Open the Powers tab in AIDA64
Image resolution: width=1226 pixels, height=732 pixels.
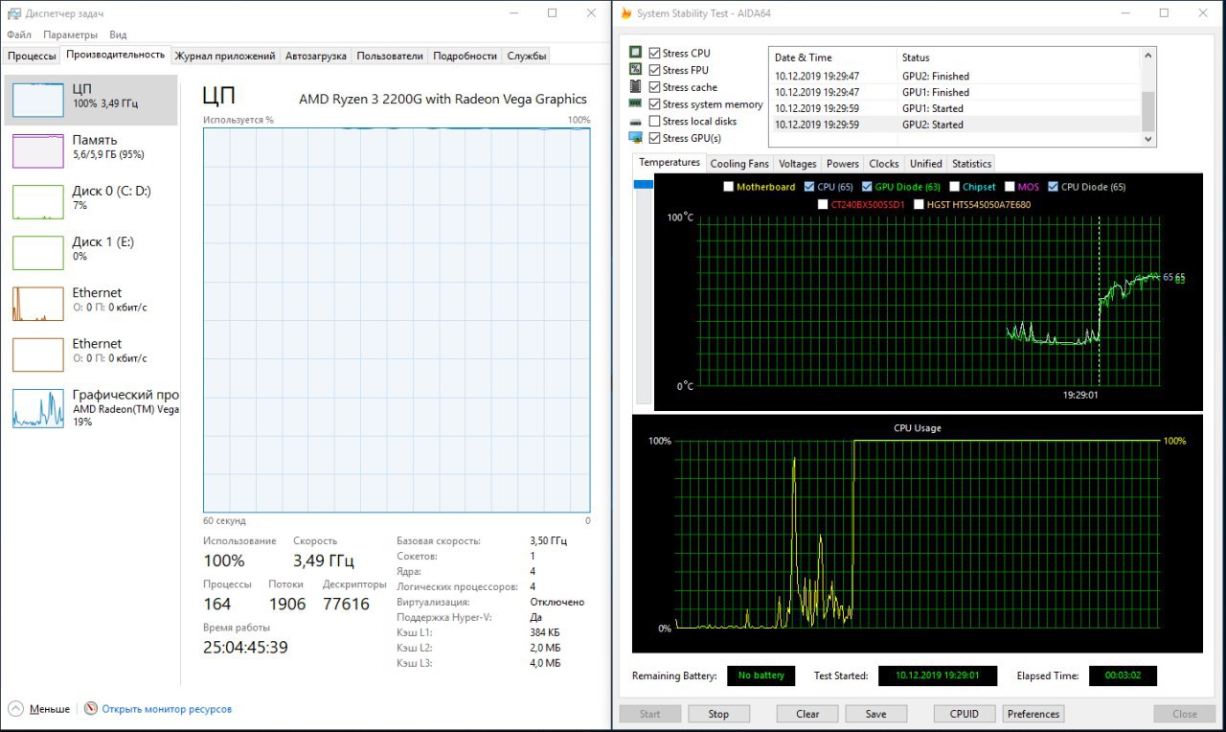(843, 164)
